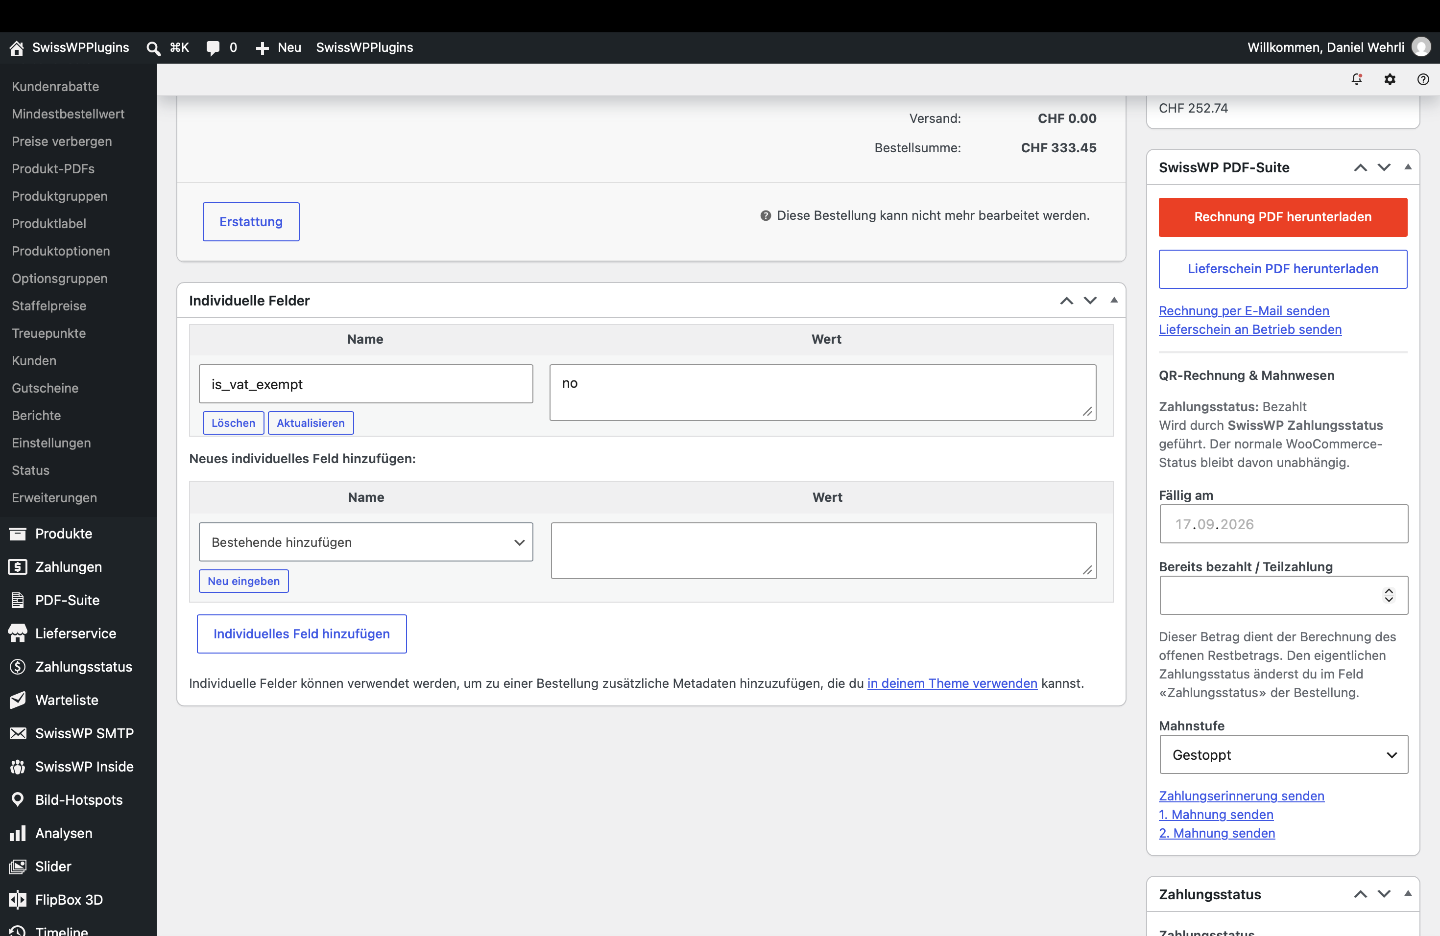
Task: Open Einstellungen submenu item
Action: tap(51, 443)
